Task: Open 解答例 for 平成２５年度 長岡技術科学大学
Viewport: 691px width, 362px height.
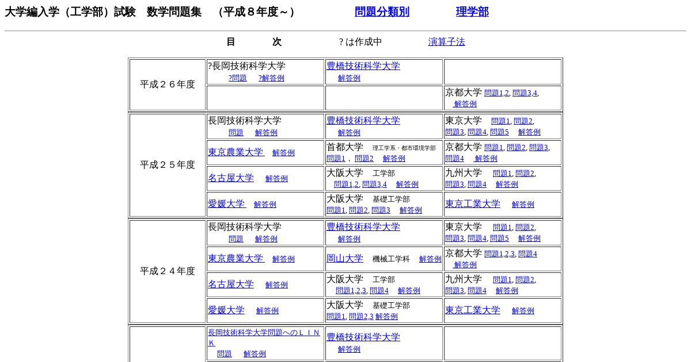Action: (x=266, y=133)
